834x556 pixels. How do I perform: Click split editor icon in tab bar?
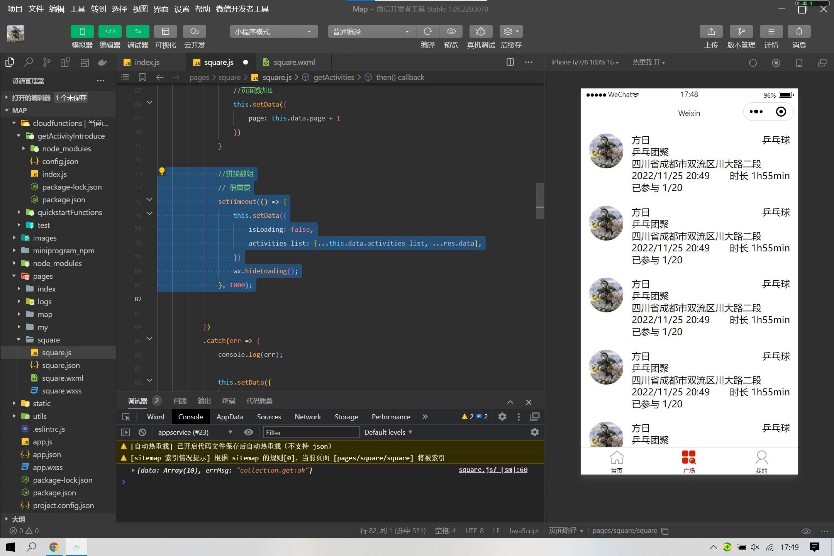coord(510,62)
